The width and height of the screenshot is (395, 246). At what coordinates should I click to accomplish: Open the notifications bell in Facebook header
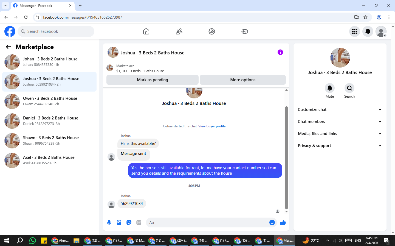(x=368, y=31)
